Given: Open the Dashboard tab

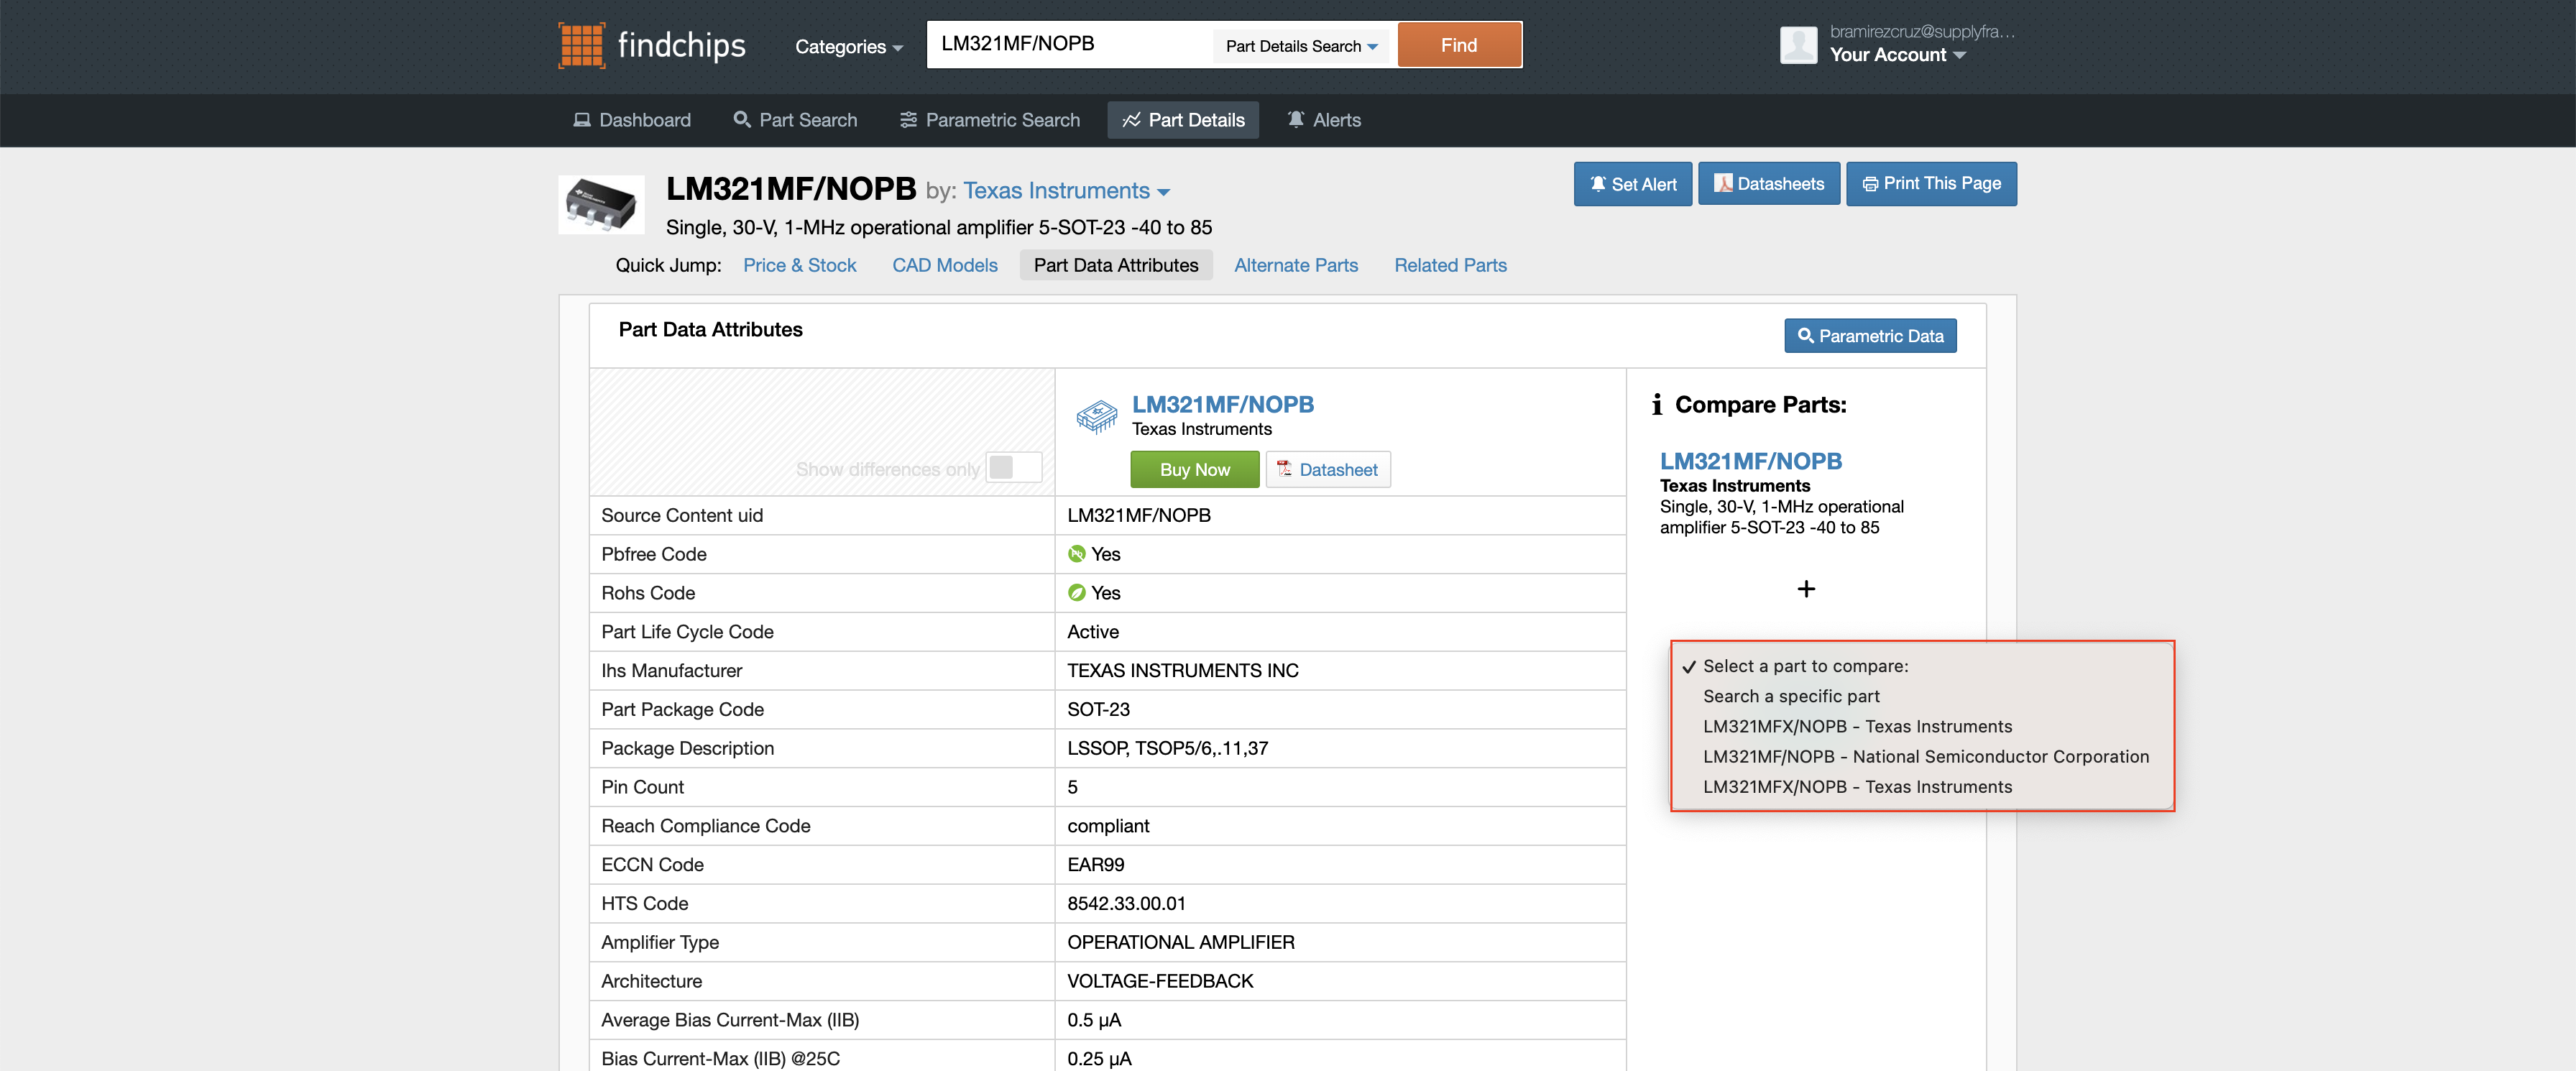Looking at the screenshot, I should coord(632,120).
